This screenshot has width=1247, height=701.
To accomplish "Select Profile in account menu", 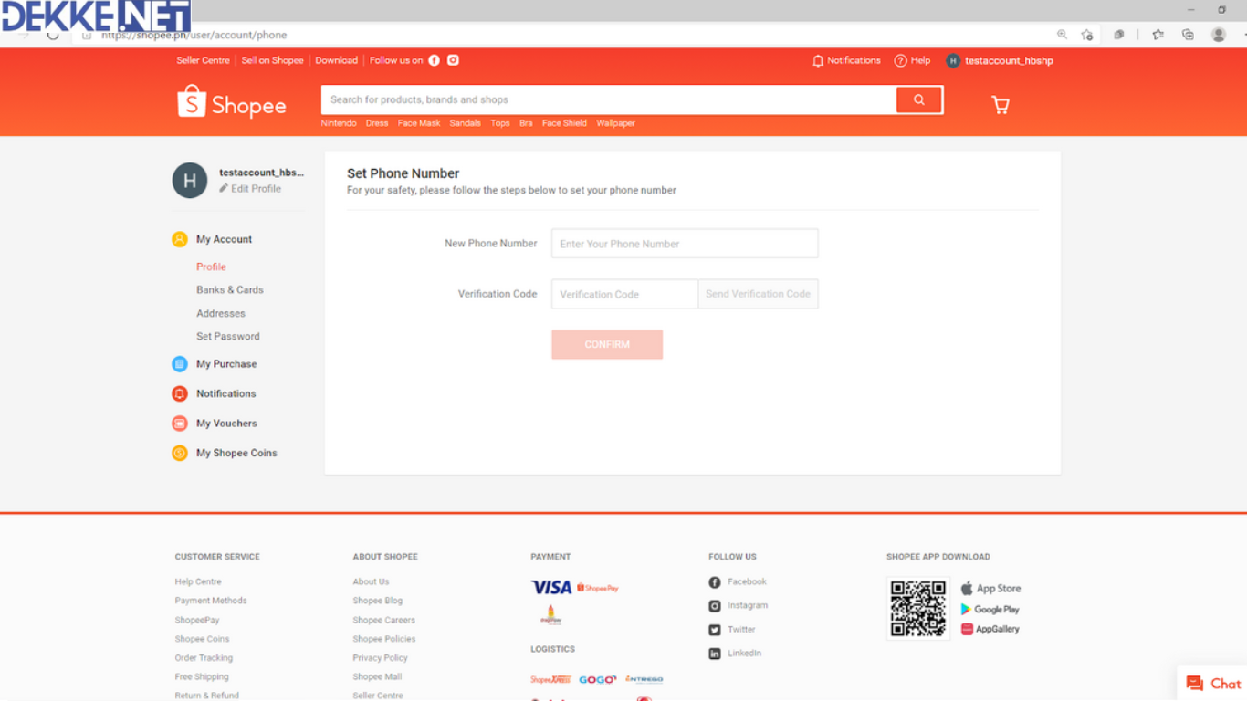I will 211,267.
